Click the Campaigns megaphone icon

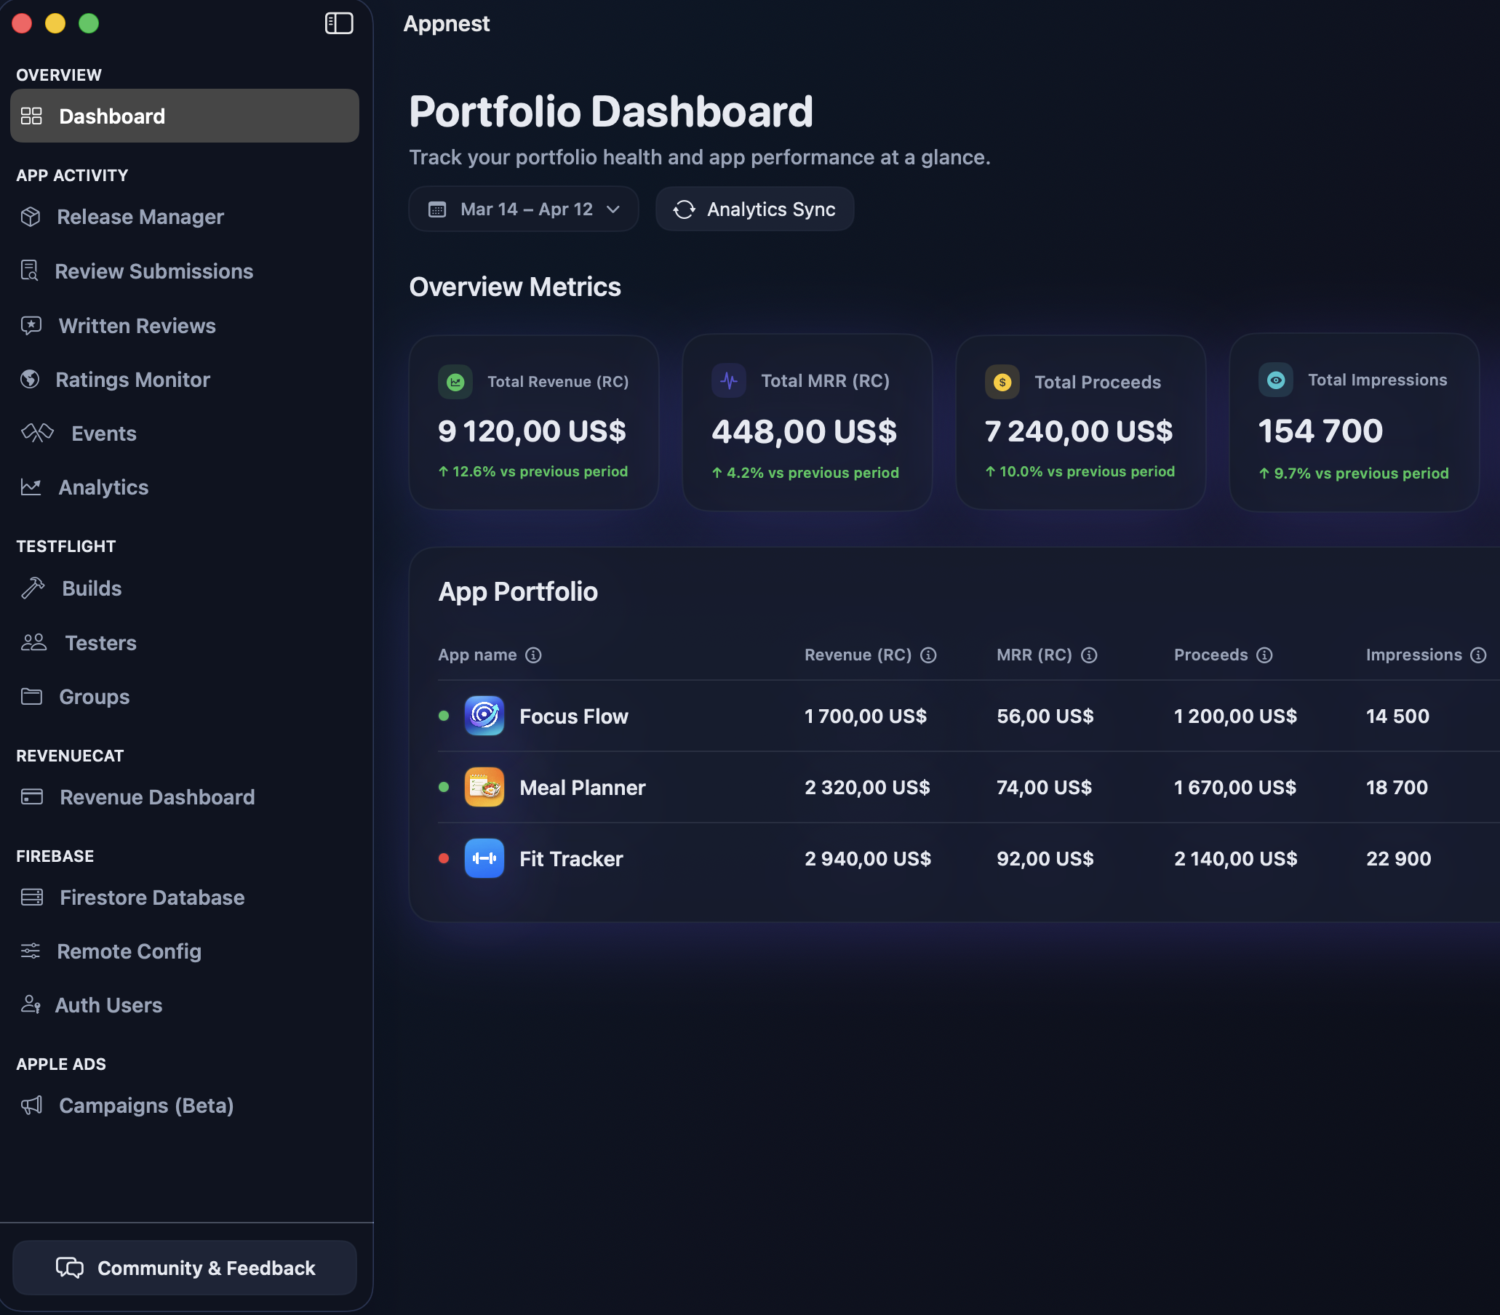pos(31,1105)
